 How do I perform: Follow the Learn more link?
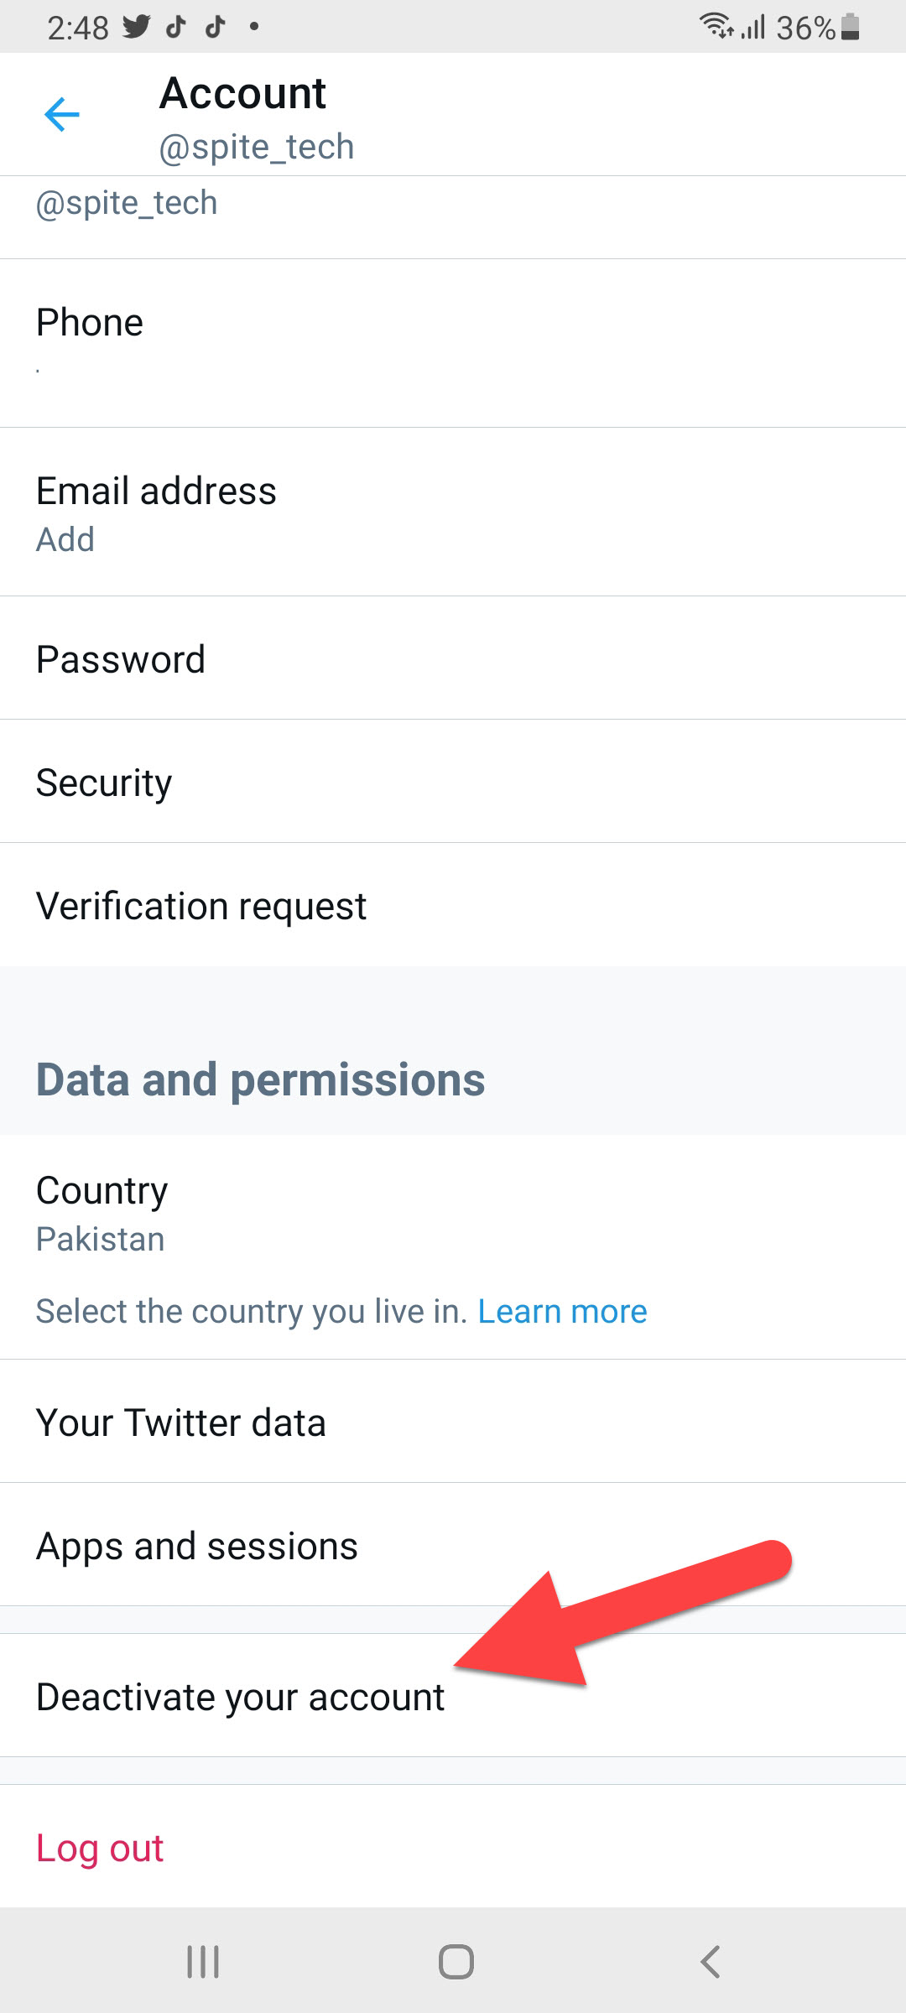pyautogui.click(x=562, y=1311)
